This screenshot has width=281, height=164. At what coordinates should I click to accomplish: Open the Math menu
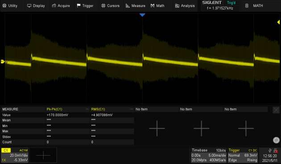[157, 6]
